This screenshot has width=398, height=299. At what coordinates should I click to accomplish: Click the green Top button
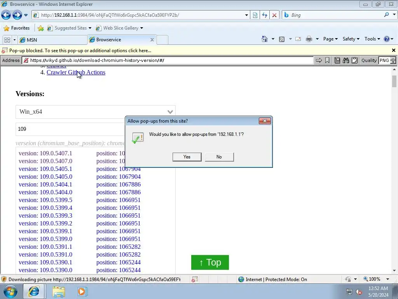210,262
